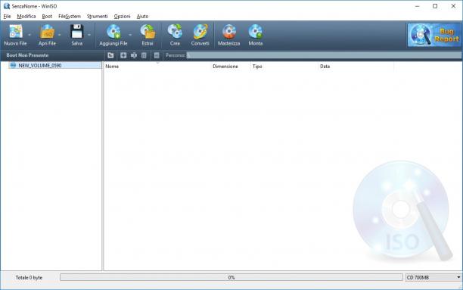Click the Boot Non Presente label
Image resolution: width=463 pixels, height=290 pixels.
click(x=27, y=55)
